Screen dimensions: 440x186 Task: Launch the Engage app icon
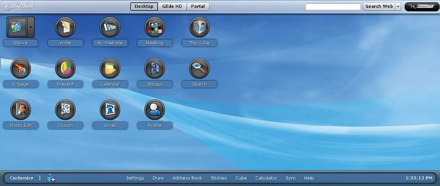click(x=21, y=68)
